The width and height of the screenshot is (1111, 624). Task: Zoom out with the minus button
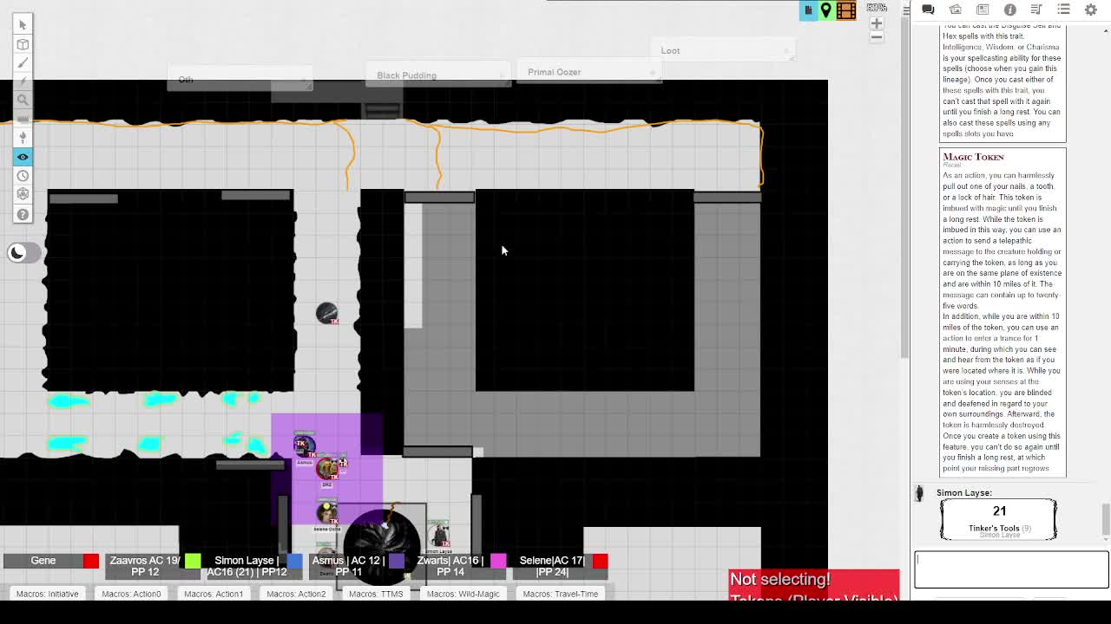tap(877, 36)
